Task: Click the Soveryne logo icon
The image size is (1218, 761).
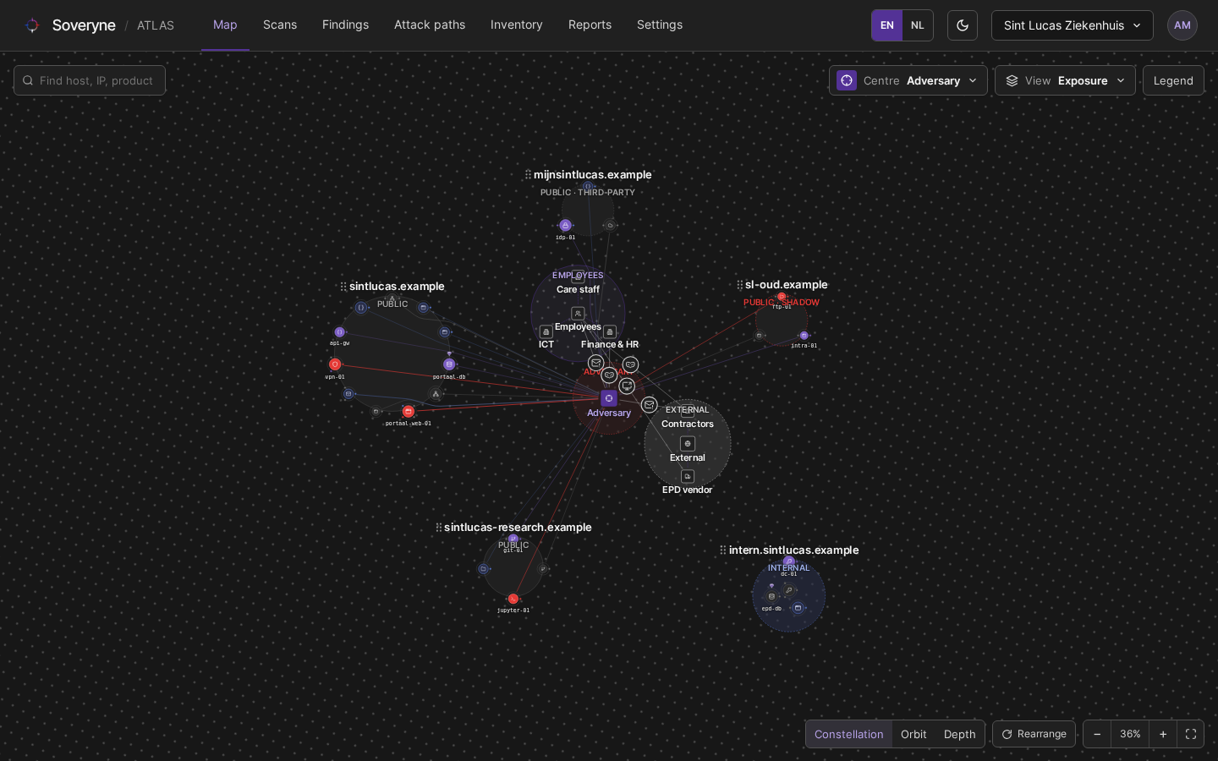Action: click(32, 25)
